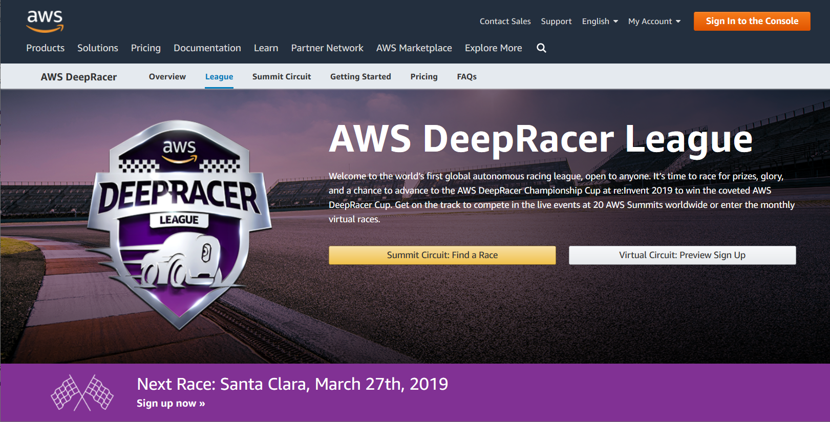Screen dimensions: 830x422
Task: Click Virtual Circuit: Preview Sign Up button
Action: pos(682,255)
